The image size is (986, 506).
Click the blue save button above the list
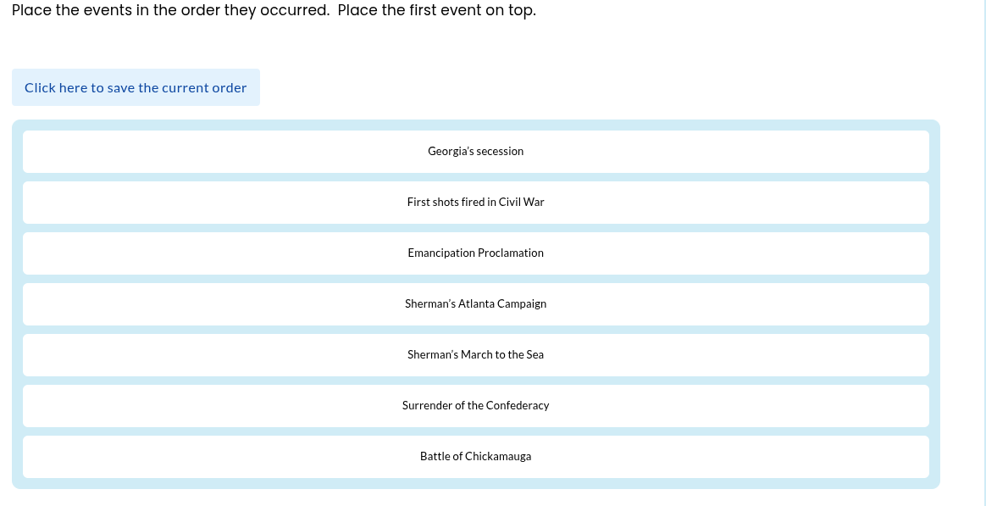click(136, 86)
